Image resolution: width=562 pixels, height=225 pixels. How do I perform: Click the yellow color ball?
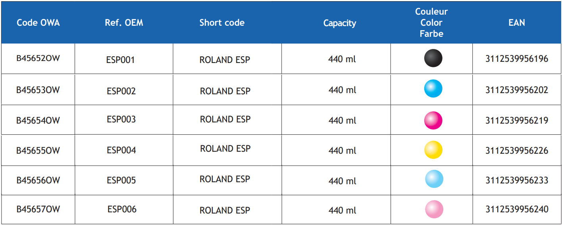coord(433,150)
